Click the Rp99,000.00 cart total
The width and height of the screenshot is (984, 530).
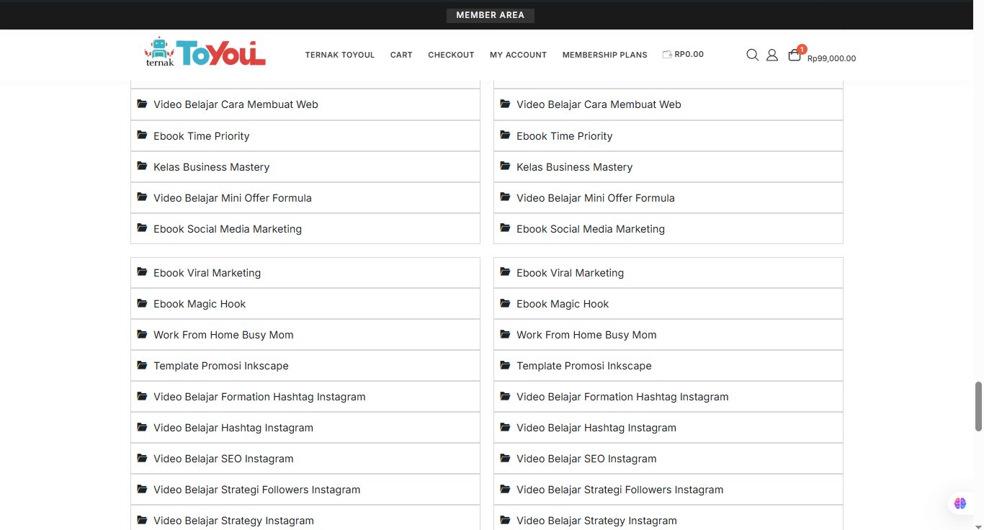pos(831,59)
